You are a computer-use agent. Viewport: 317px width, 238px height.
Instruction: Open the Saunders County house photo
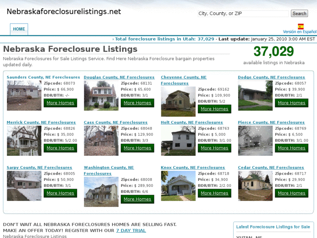coord(24,95)
